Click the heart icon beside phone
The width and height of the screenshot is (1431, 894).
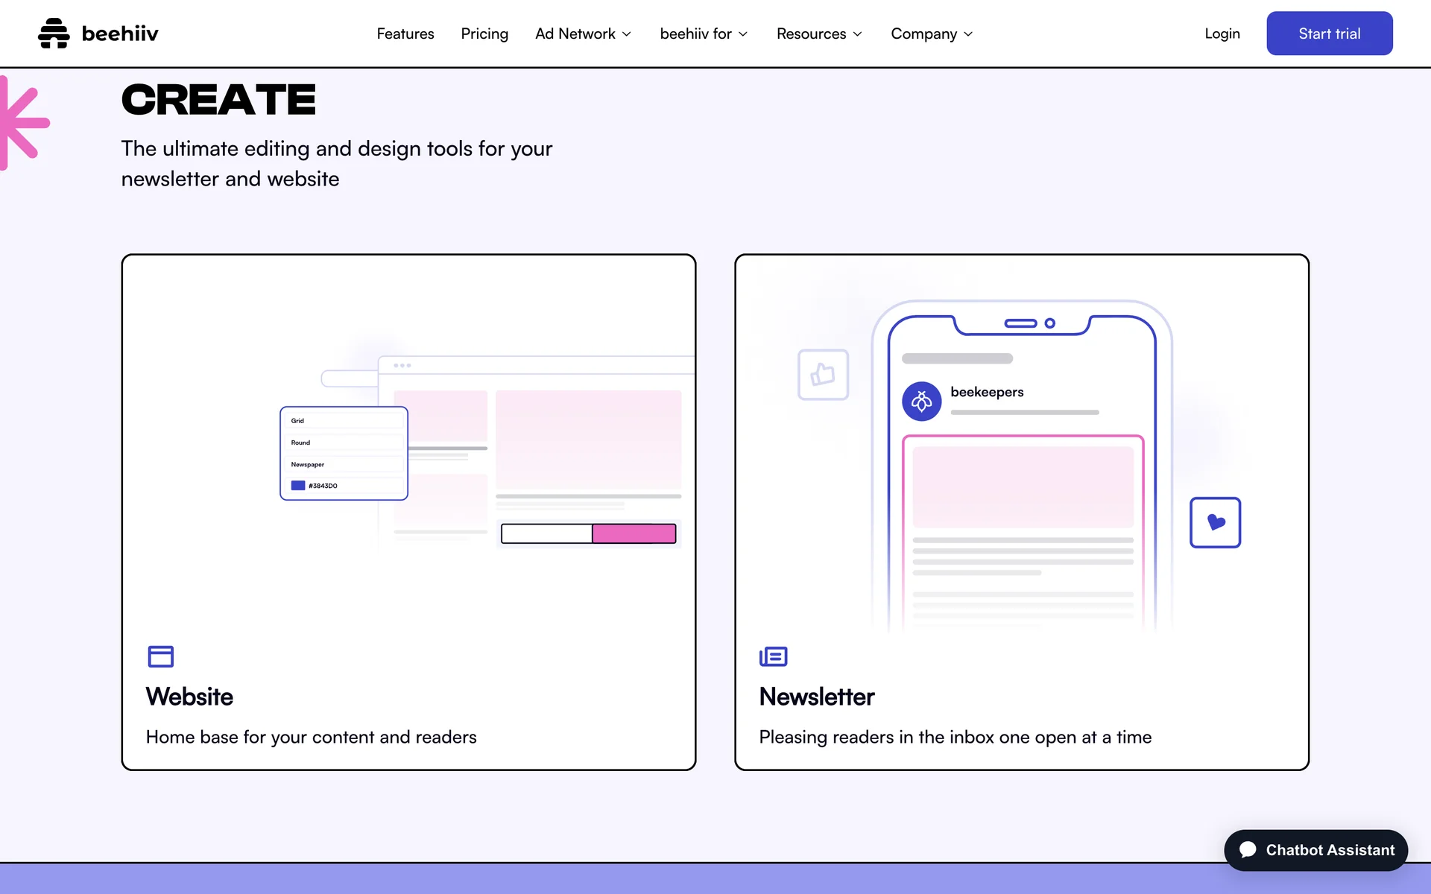point(1215,522)
